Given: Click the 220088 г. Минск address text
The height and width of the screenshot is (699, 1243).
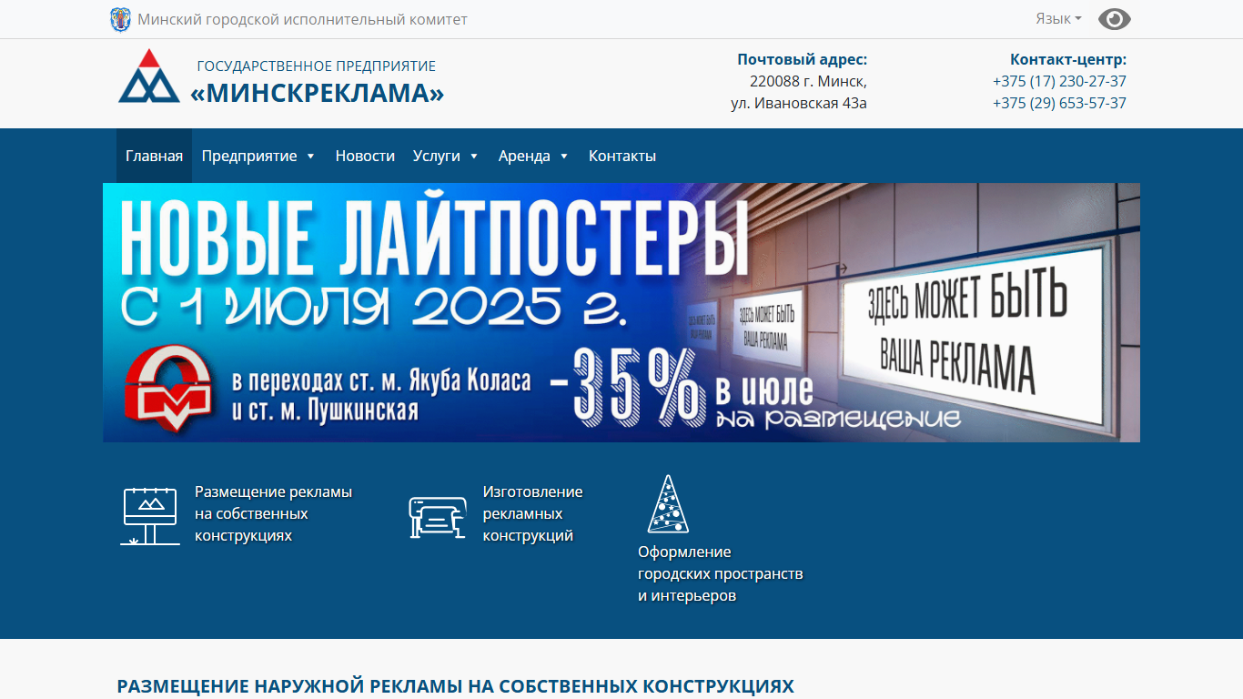Looking at the screenshot, I should click(808, 81).
